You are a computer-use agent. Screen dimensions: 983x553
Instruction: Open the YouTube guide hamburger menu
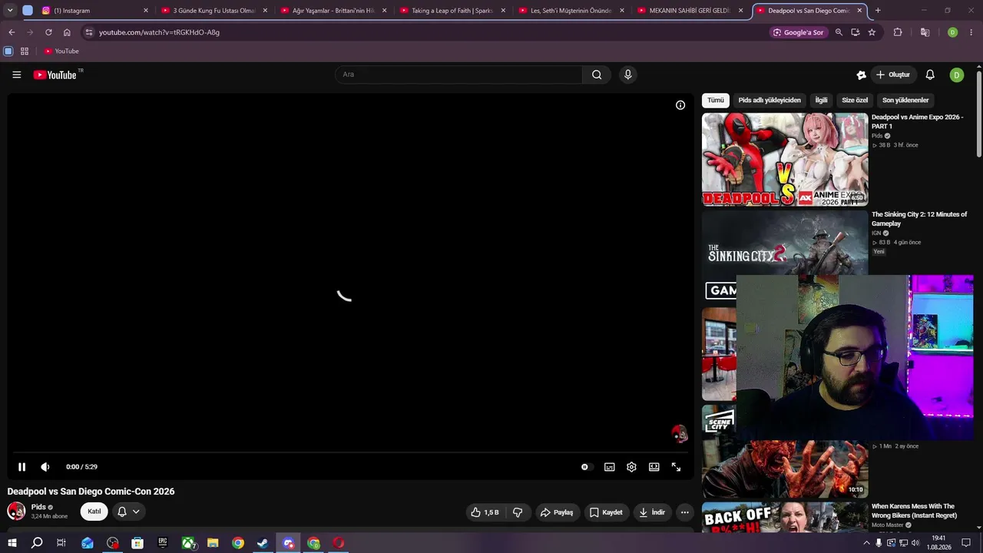click(16, 75)
